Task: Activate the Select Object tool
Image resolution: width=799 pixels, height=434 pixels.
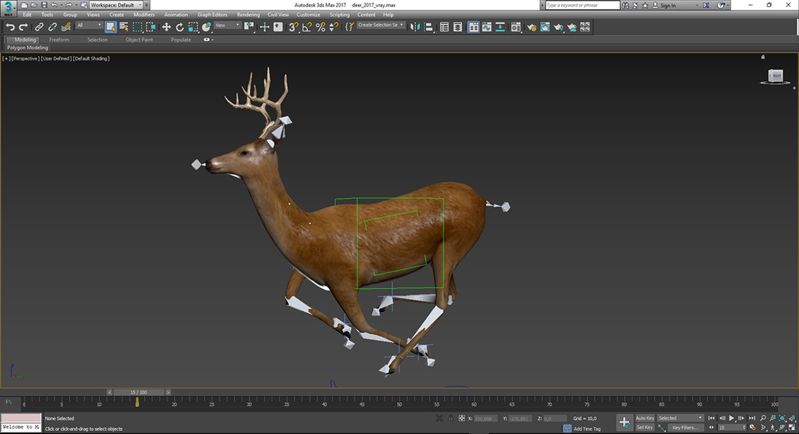Action: pyautogui.click(x=110, y=27)
